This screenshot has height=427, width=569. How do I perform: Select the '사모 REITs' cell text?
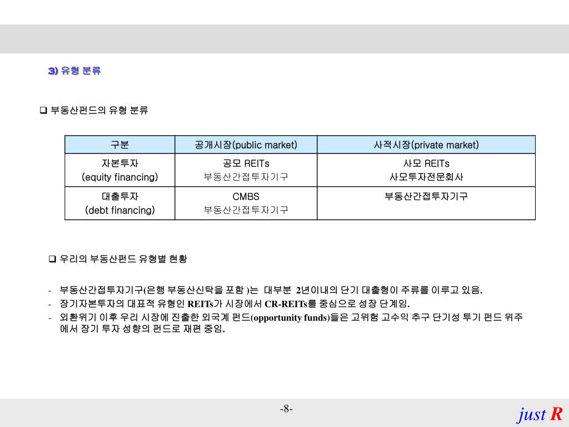pos(426,163)
